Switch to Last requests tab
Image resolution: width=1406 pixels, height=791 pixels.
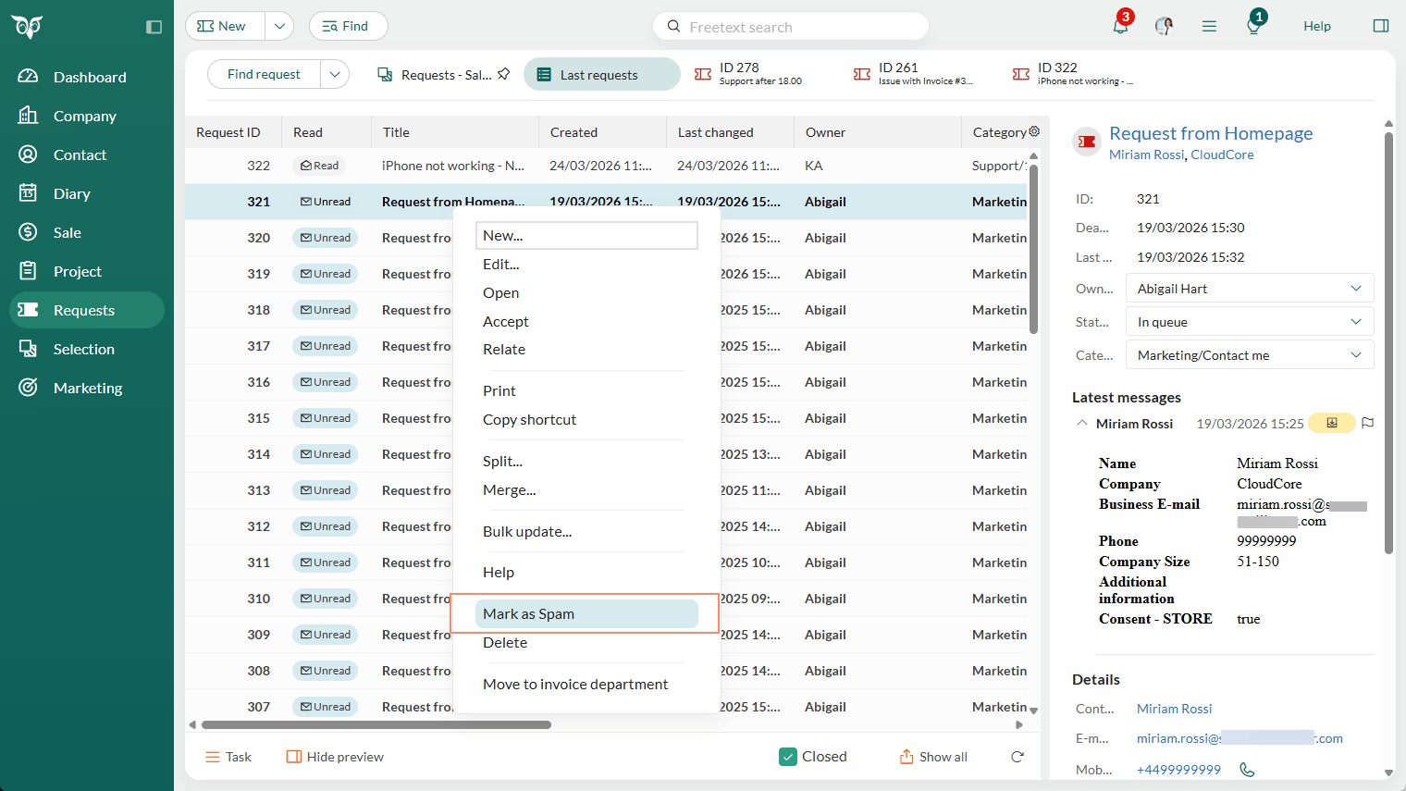click(602, 74)
